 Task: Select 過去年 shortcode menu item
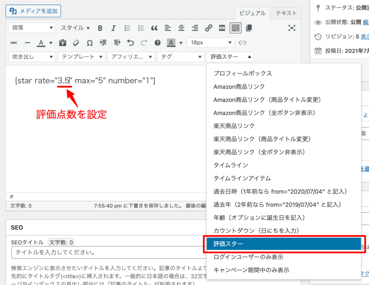pos(284,205)
